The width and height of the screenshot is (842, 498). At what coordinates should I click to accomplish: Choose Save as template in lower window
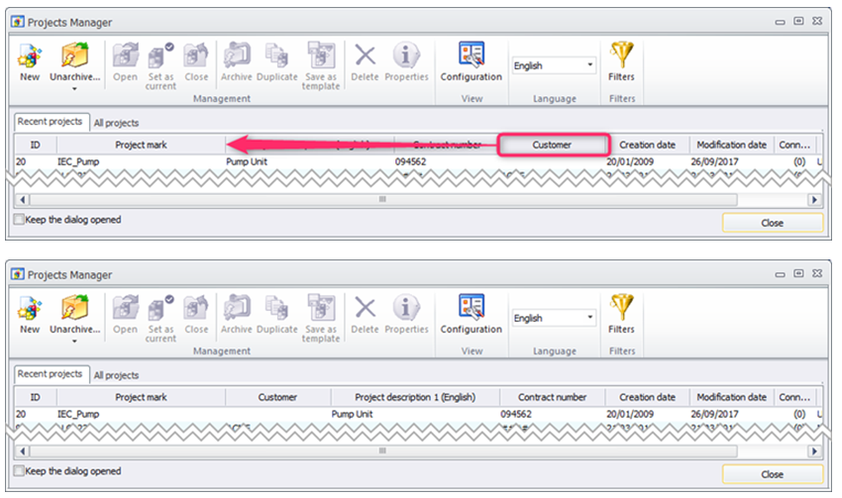tap(321, 318)
